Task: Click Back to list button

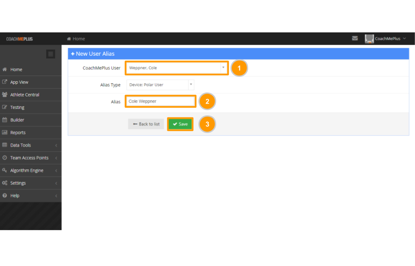Action: point(146,124)
